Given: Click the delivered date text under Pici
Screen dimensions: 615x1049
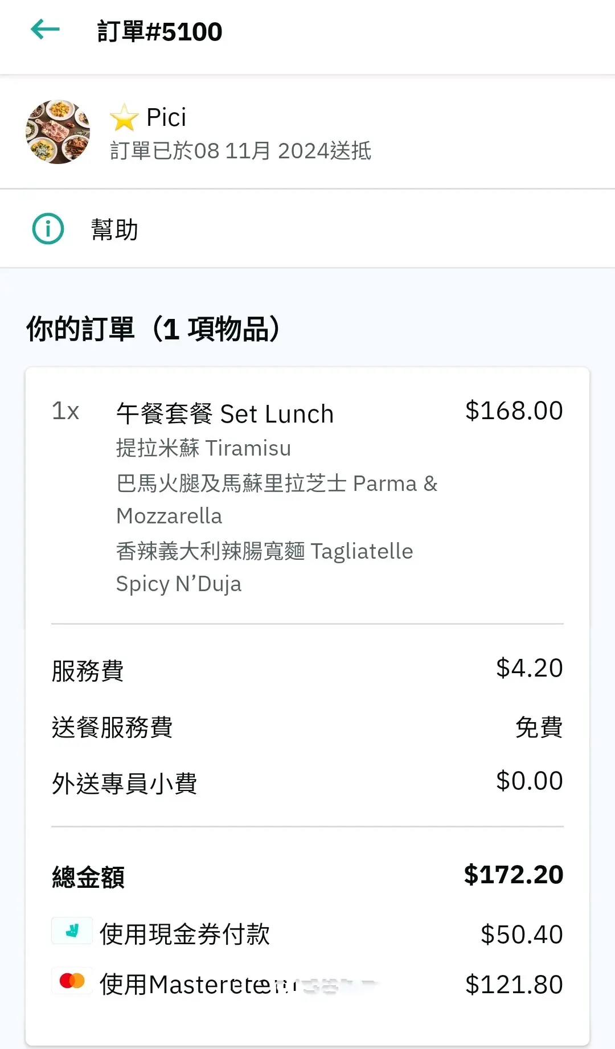Looking at the screenshot, I should point(240,151).
